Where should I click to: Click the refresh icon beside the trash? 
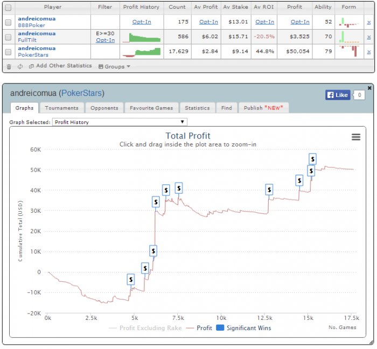click(x=20, y=66)
